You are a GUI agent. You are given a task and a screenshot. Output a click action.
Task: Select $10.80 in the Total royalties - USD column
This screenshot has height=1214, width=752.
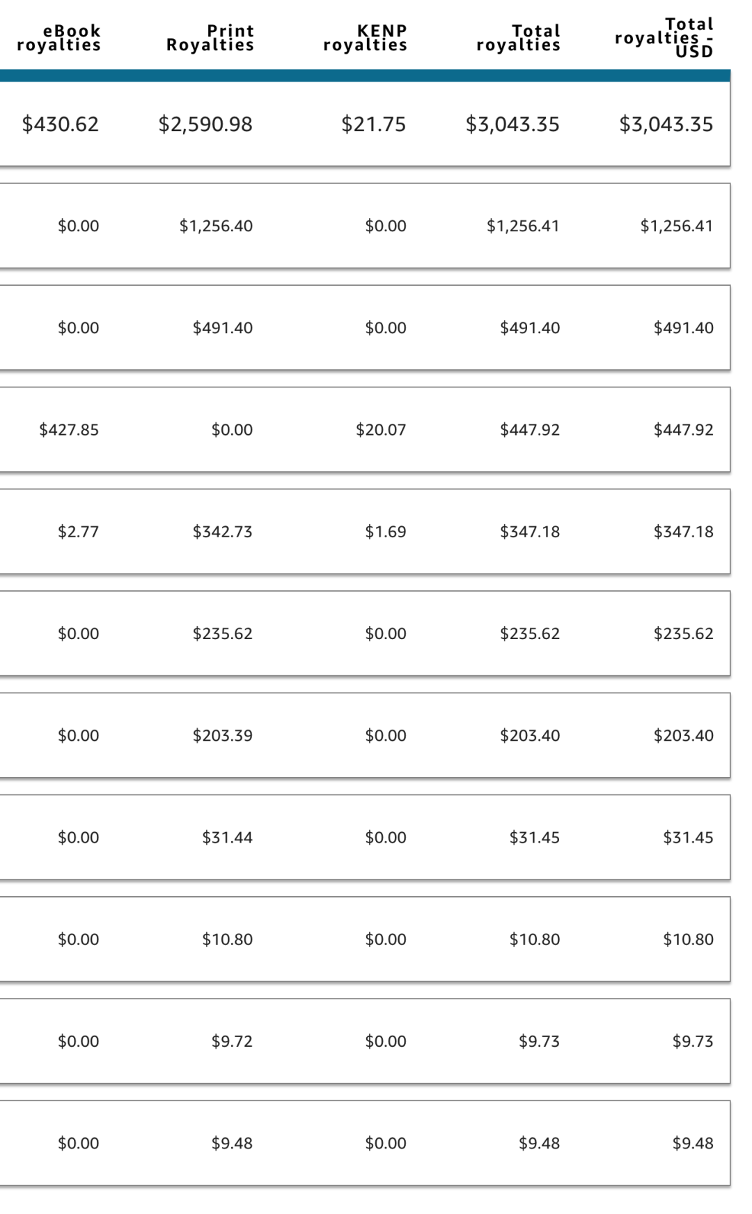point(688,939)
